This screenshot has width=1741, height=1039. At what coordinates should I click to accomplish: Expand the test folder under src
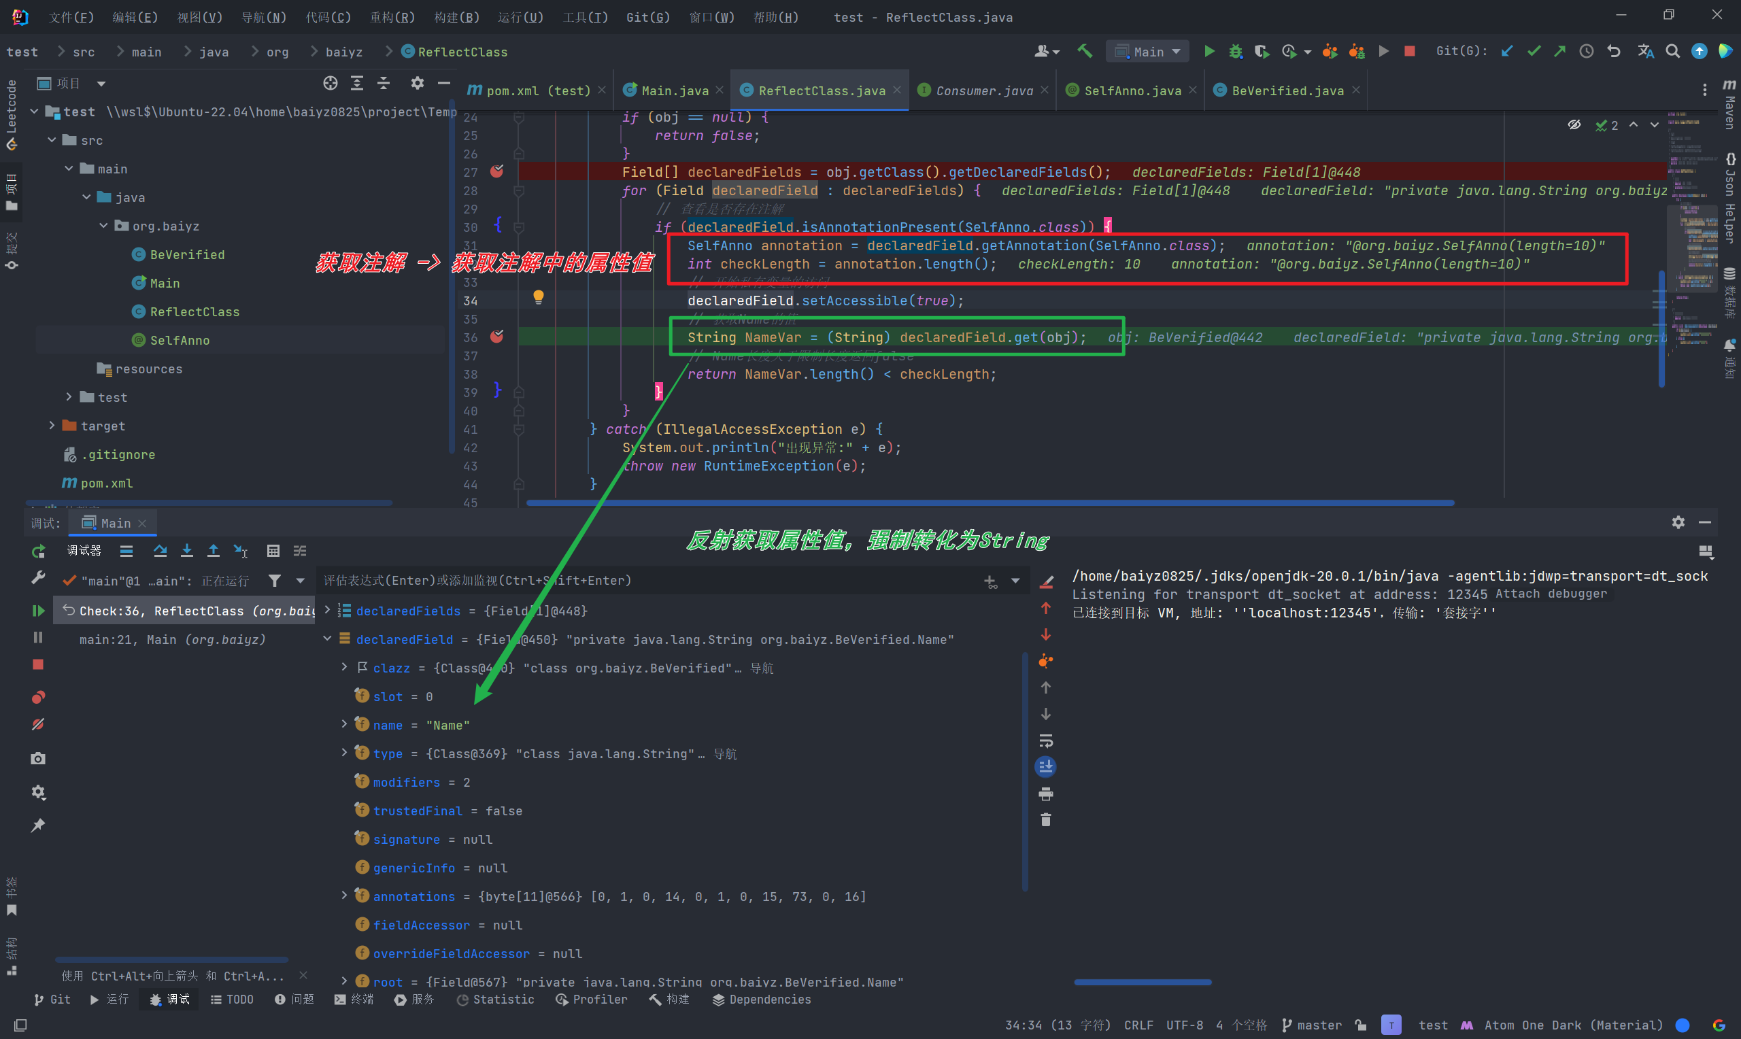[69, 397]
